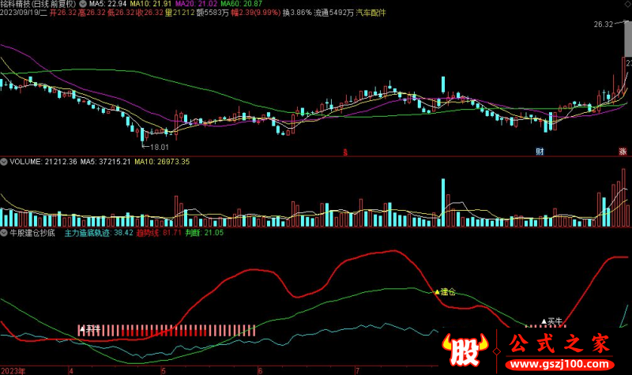Click the 量21212 volume value
Screen dimensions: 632x375
pyautogui.click(x=180, y=13)
